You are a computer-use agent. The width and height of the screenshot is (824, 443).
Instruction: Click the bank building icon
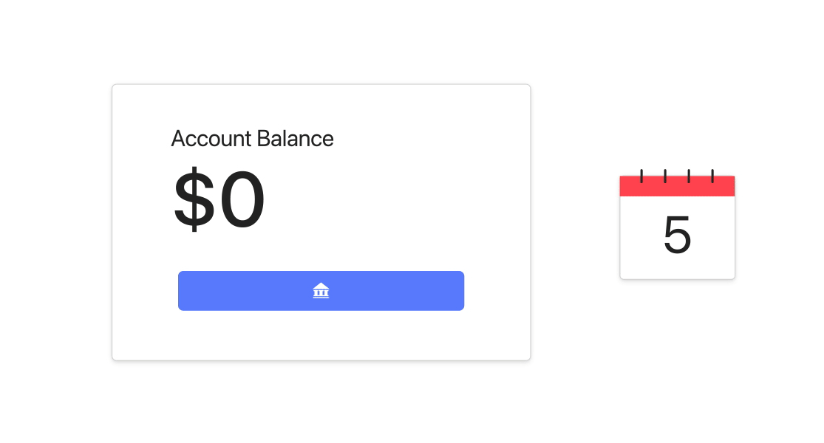[321, 291]
